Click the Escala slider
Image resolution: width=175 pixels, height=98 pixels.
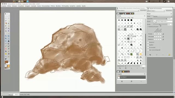160,24
